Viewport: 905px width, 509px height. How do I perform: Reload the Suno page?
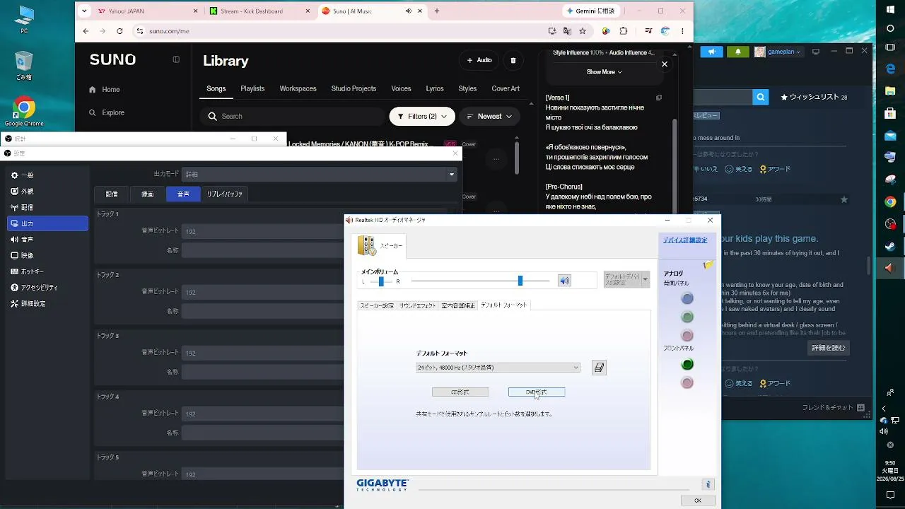[x=119, y=31]
